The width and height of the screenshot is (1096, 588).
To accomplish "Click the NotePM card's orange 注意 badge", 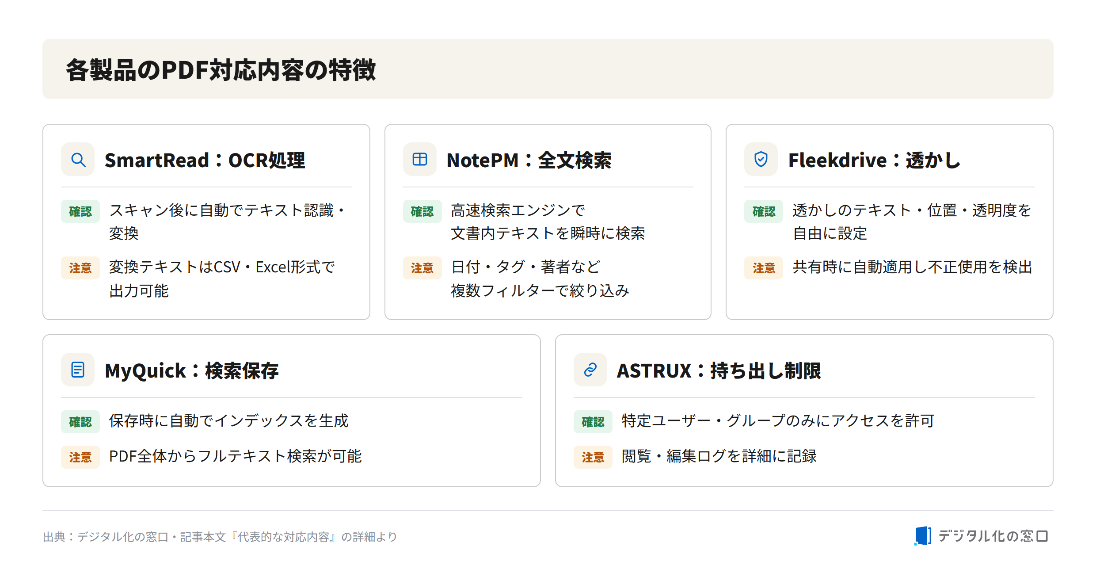I will pos(422,268).
